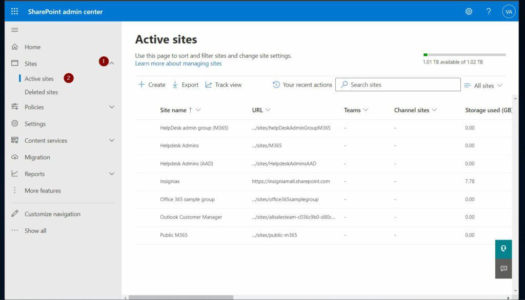The width and height of the screenshot is (525, 300).
Task: Collapse the Sites navigation section
Action: pos(112,63)
